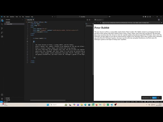Open more actions for the index.html editor
Image resolution: width=163 pixels, height=122 pixels.
[92, 20]
